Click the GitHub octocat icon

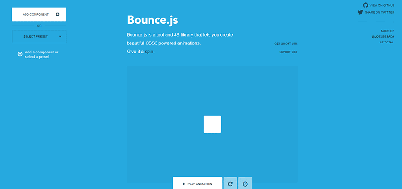point(366,5)
